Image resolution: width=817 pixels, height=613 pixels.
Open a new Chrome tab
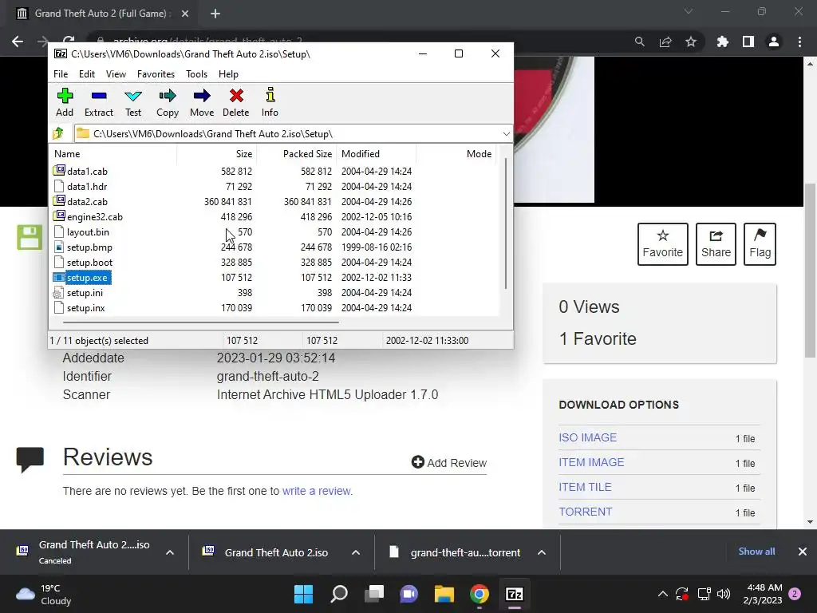point(215,14)
